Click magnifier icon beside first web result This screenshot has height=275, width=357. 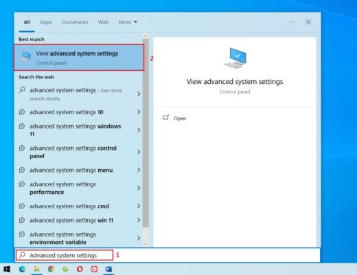pyautogui.click(x=22, y=90)
